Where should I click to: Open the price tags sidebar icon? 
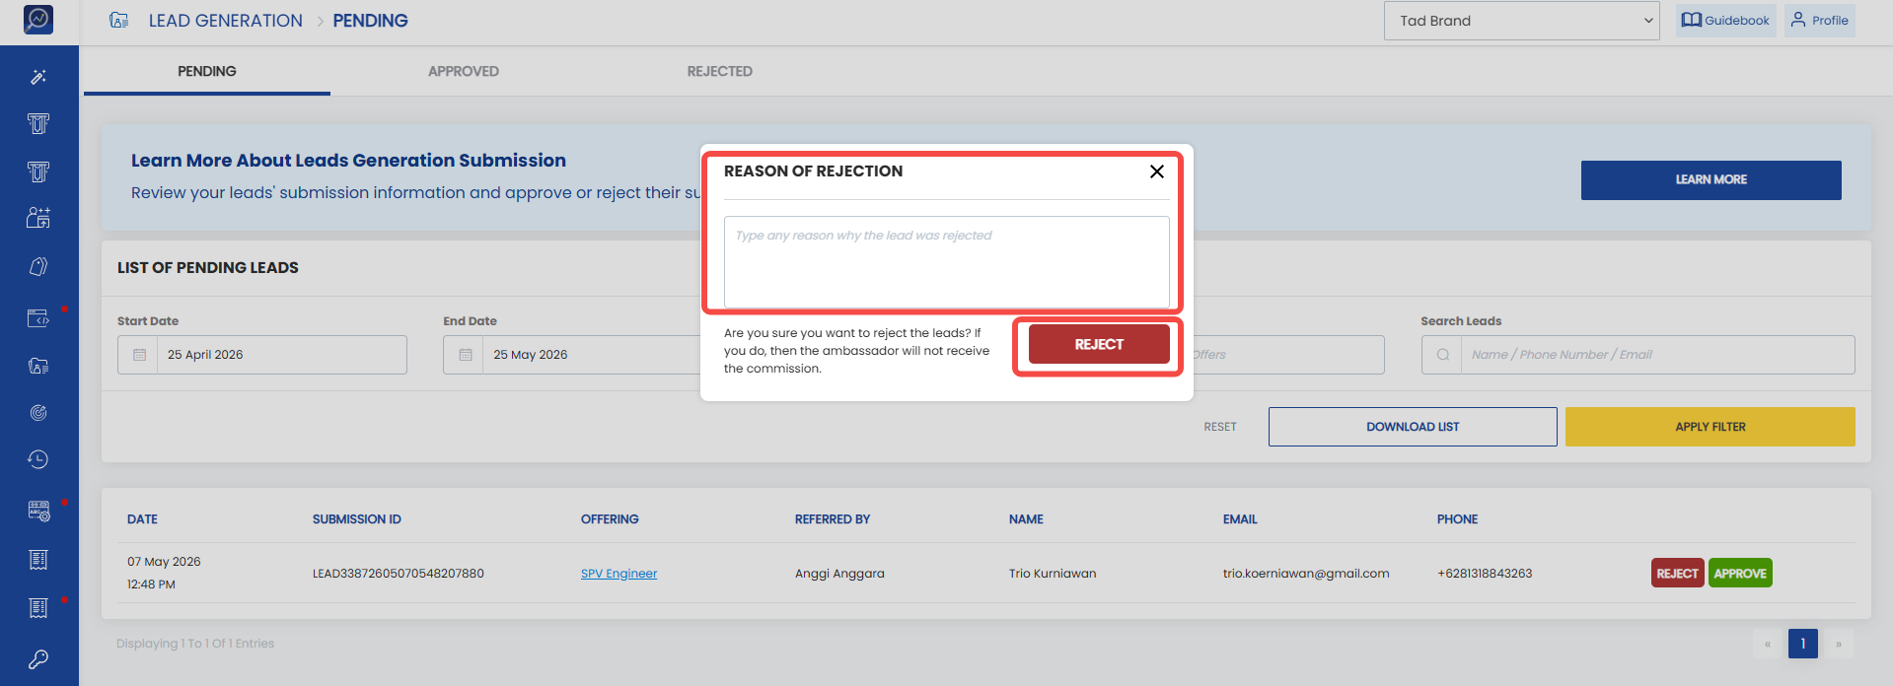point(38,267)
